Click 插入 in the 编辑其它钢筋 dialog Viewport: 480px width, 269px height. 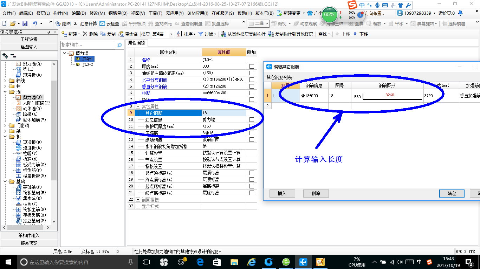pos(282,193)
